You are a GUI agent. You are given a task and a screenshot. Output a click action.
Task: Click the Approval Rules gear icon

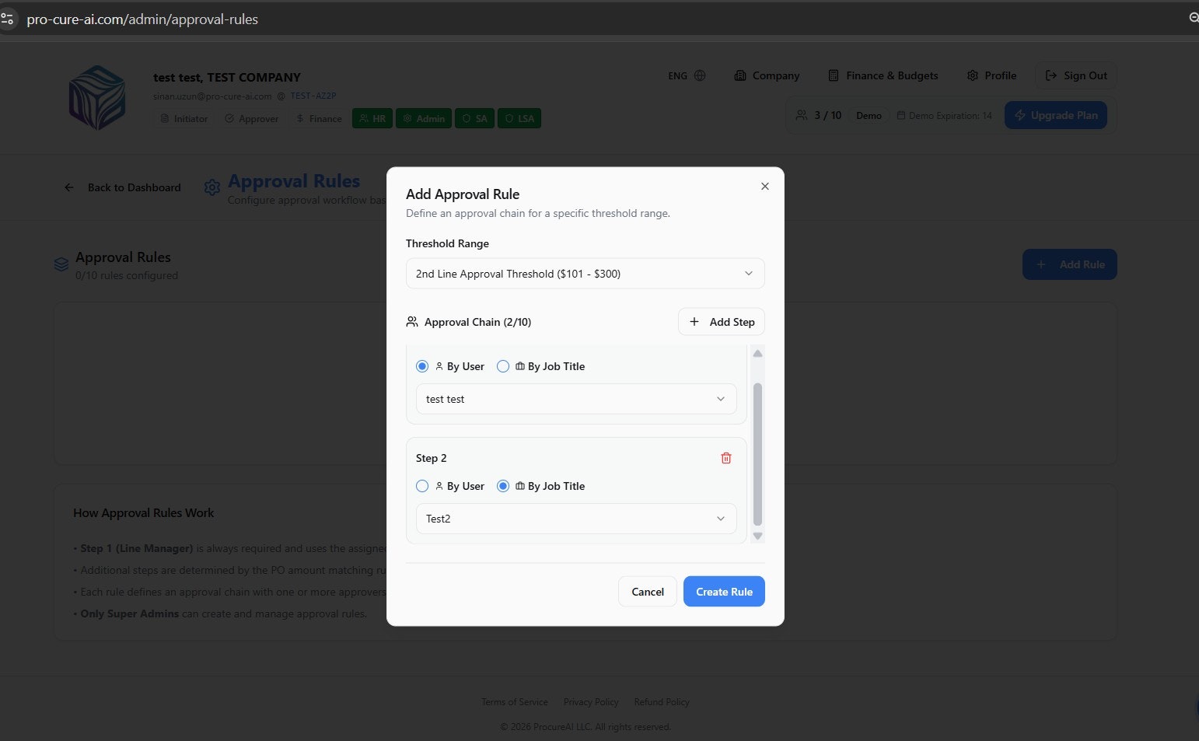pos(211,187)
